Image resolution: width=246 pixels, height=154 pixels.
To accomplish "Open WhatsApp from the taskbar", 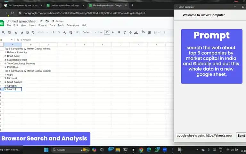I will coord(157,150).
